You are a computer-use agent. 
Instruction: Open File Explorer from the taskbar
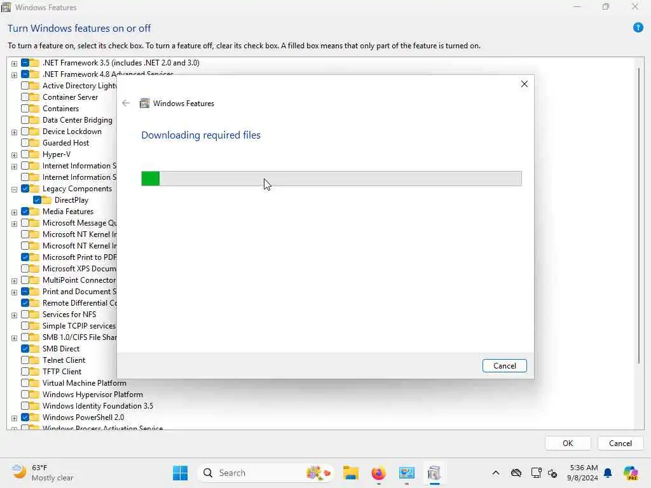click(351, 473)
